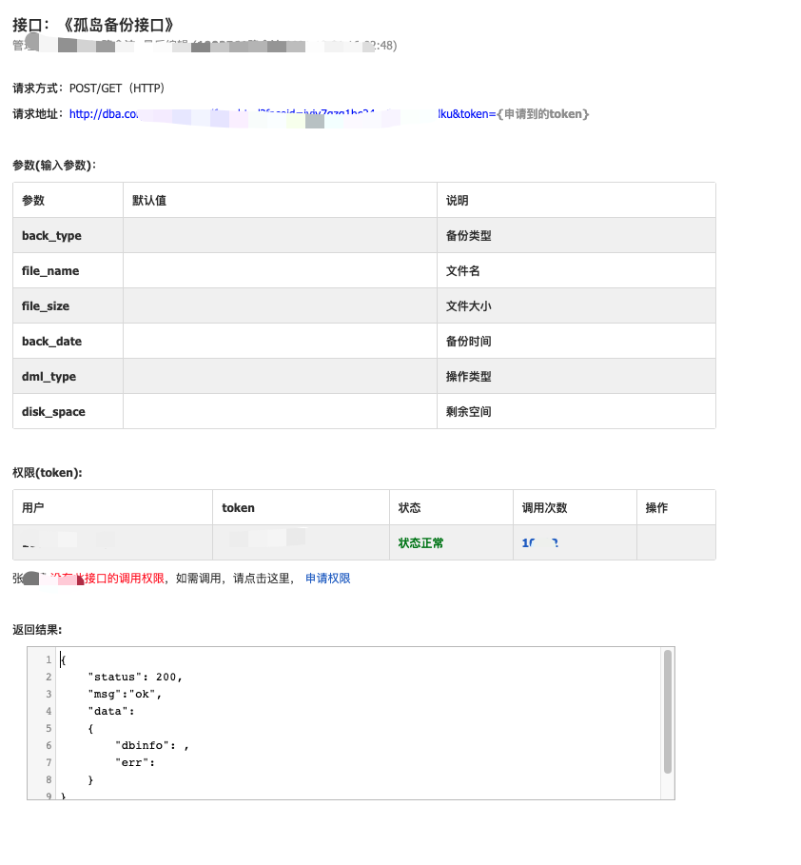
Task: Click the 默认值 column header
Action: click(x=153, y=200)
